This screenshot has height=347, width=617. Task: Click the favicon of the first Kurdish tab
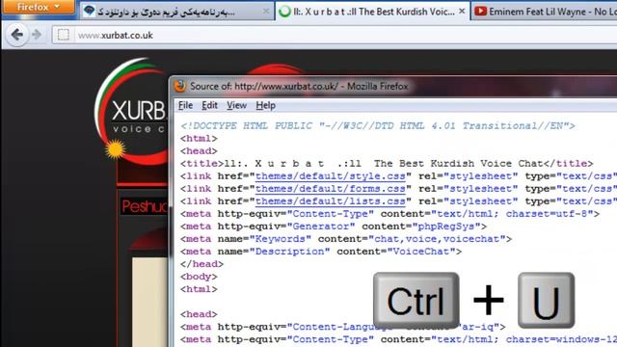[90, 11]
